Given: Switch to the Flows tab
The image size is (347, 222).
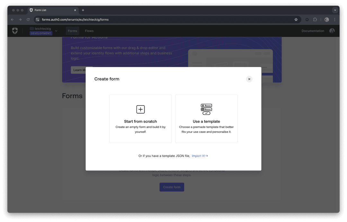Looking at the screenshot, I should (x=89, y=31).
